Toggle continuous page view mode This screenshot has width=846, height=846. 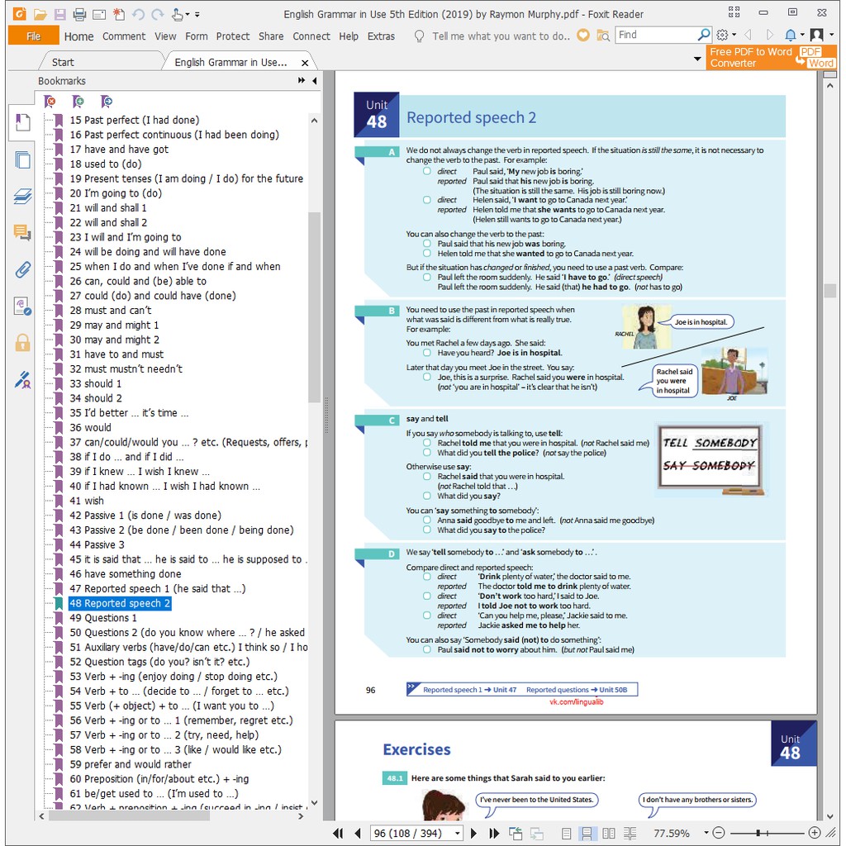point(587,833)
